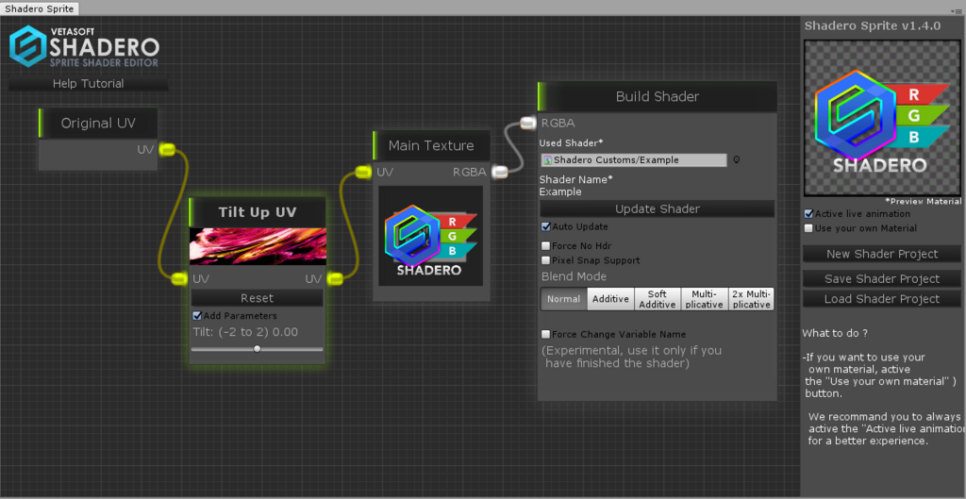The image size is (966, 499).
Task: Click the What to do ? heading
Action: (835, 333)
